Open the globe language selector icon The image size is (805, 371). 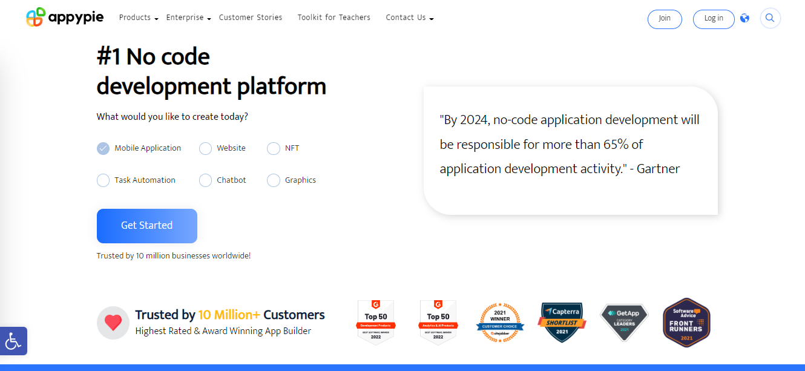745,18
